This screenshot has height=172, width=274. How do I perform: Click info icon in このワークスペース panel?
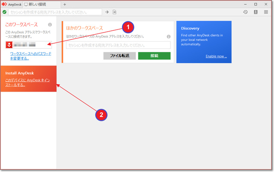50,25
